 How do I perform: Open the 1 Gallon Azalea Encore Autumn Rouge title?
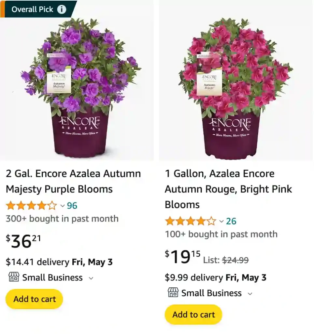click(228, 189)
